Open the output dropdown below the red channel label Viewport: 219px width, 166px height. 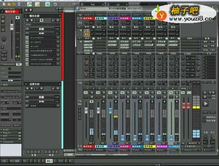tap(89, 149)
